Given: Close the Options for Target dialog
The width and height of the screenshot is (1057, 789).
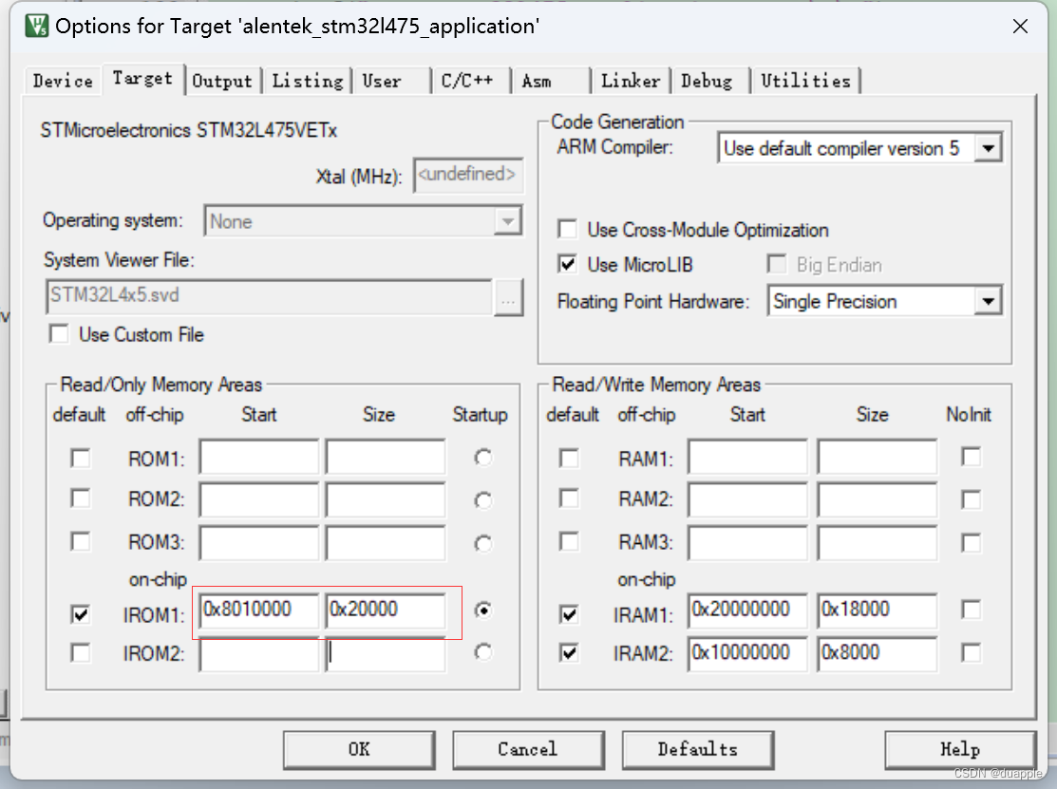Looking at the screenshot, I should pyautogui.click(x=1020, y=27).
